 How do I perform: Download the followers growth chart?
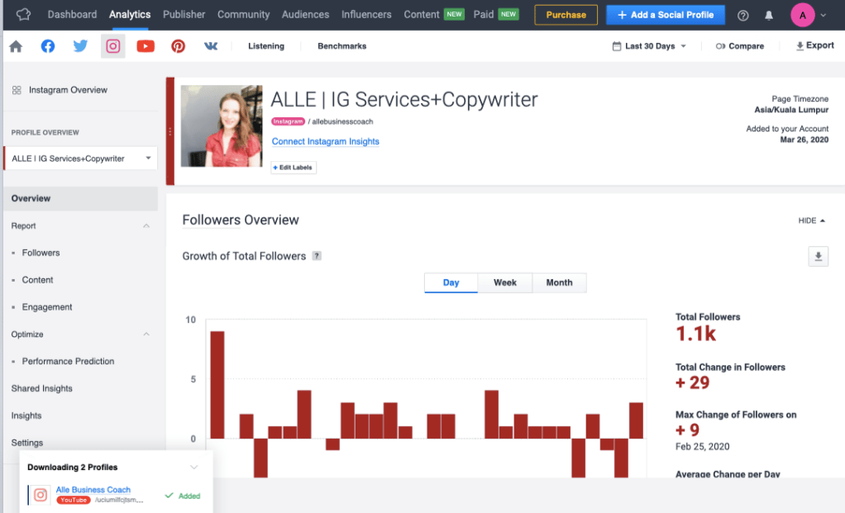[x=818, y=257]
